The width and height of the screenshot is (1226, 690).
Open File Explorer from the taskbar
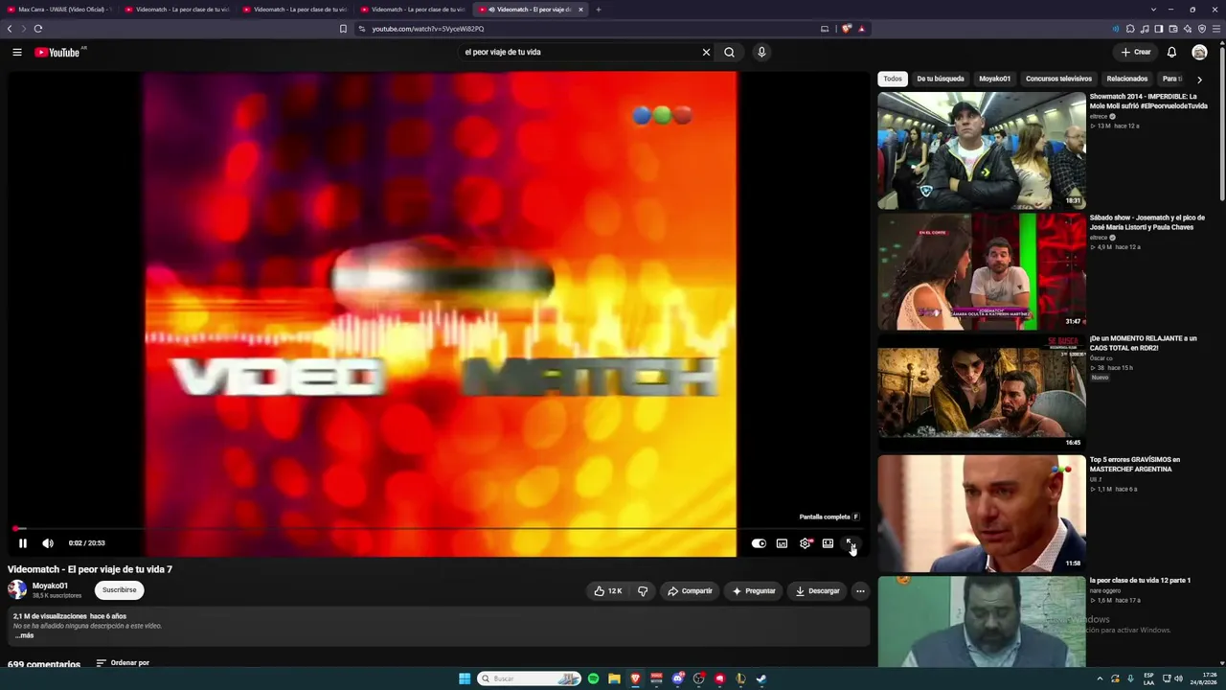click(614, 678)
